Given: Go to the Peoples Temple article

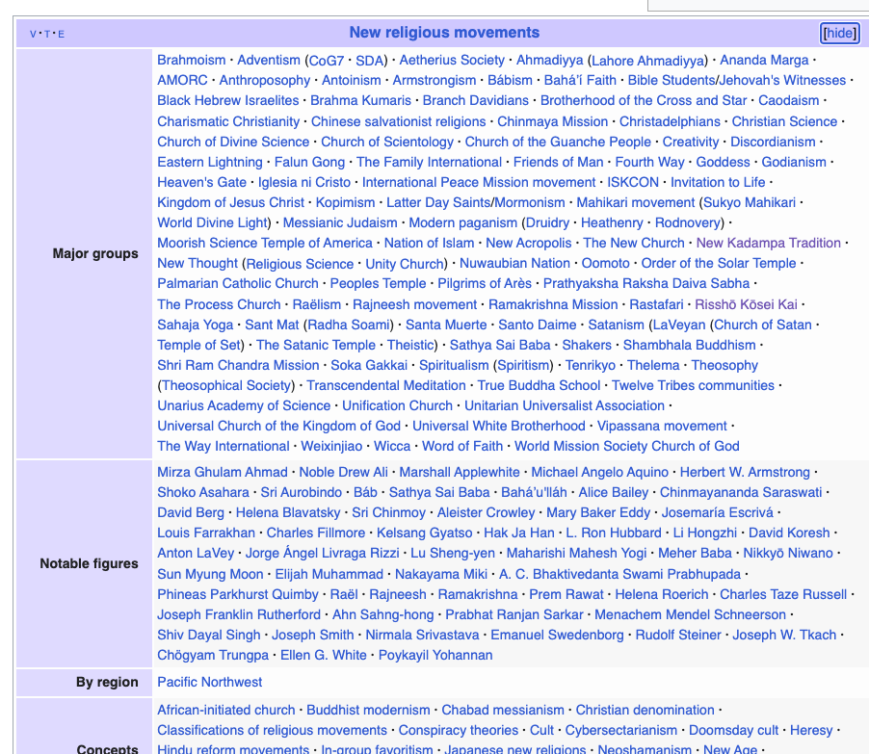Looking at the screenshot, I should coord(378,283).
